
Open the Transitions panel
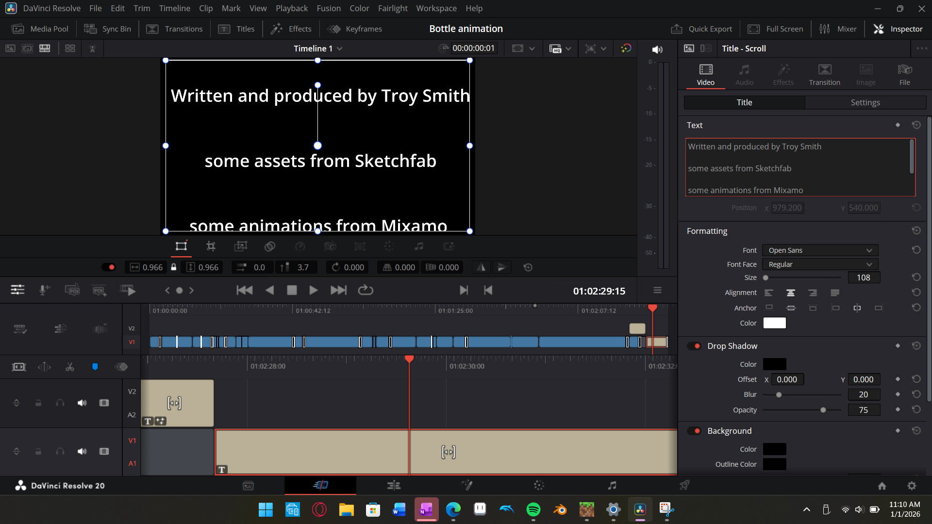coord(174,29)
